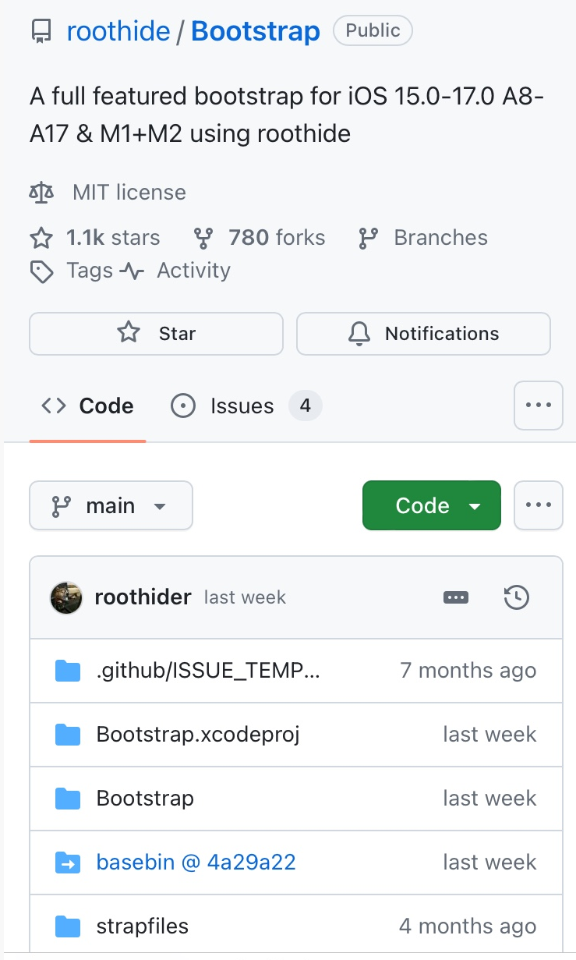This screenshot has width=576, height=960.
Task: Click the strapfiles folder icon
Action: [x=68, y=926]
